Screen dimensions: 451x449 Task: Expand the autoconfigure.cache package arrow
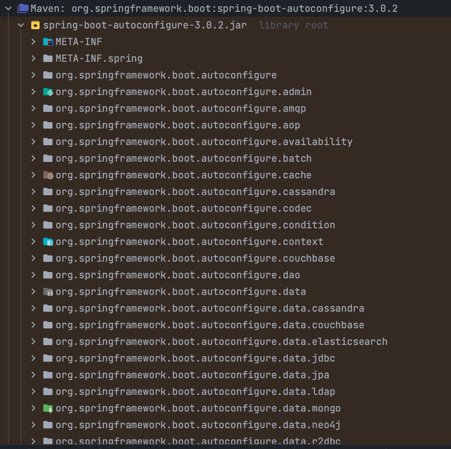[33, 175]
